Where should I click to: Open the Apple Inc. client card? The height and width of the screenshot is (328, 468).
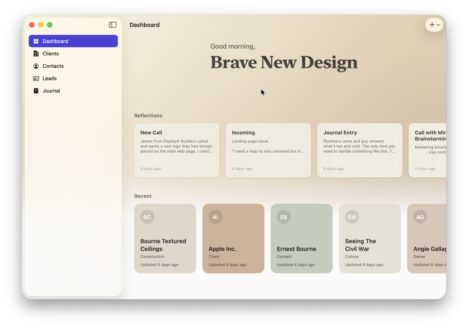pyautogui.click(x=233, y=238)
